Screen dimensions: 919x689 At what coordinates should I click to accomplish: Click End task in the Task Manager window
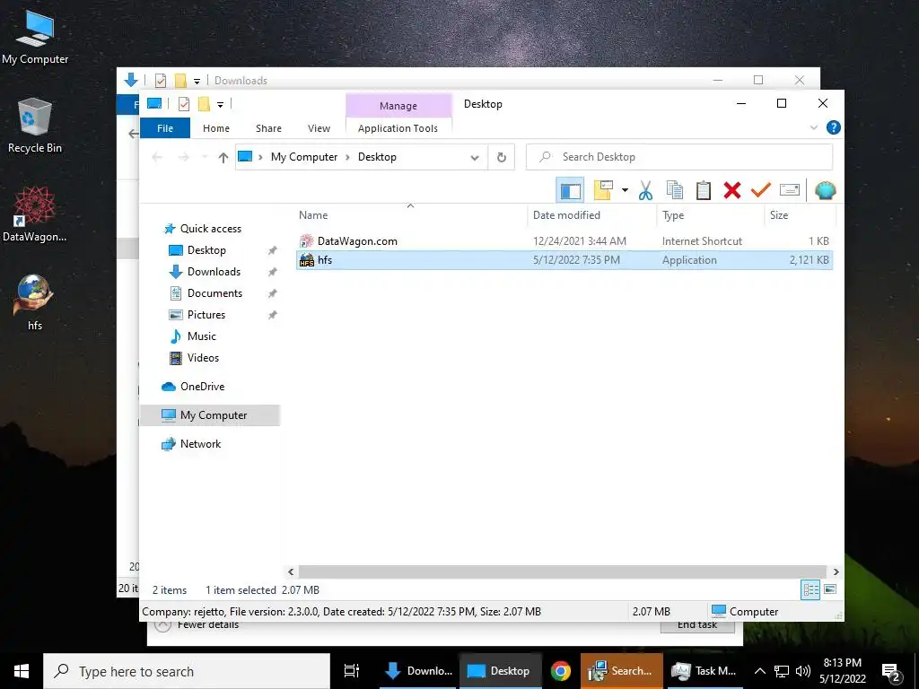(x=696, y=625)
